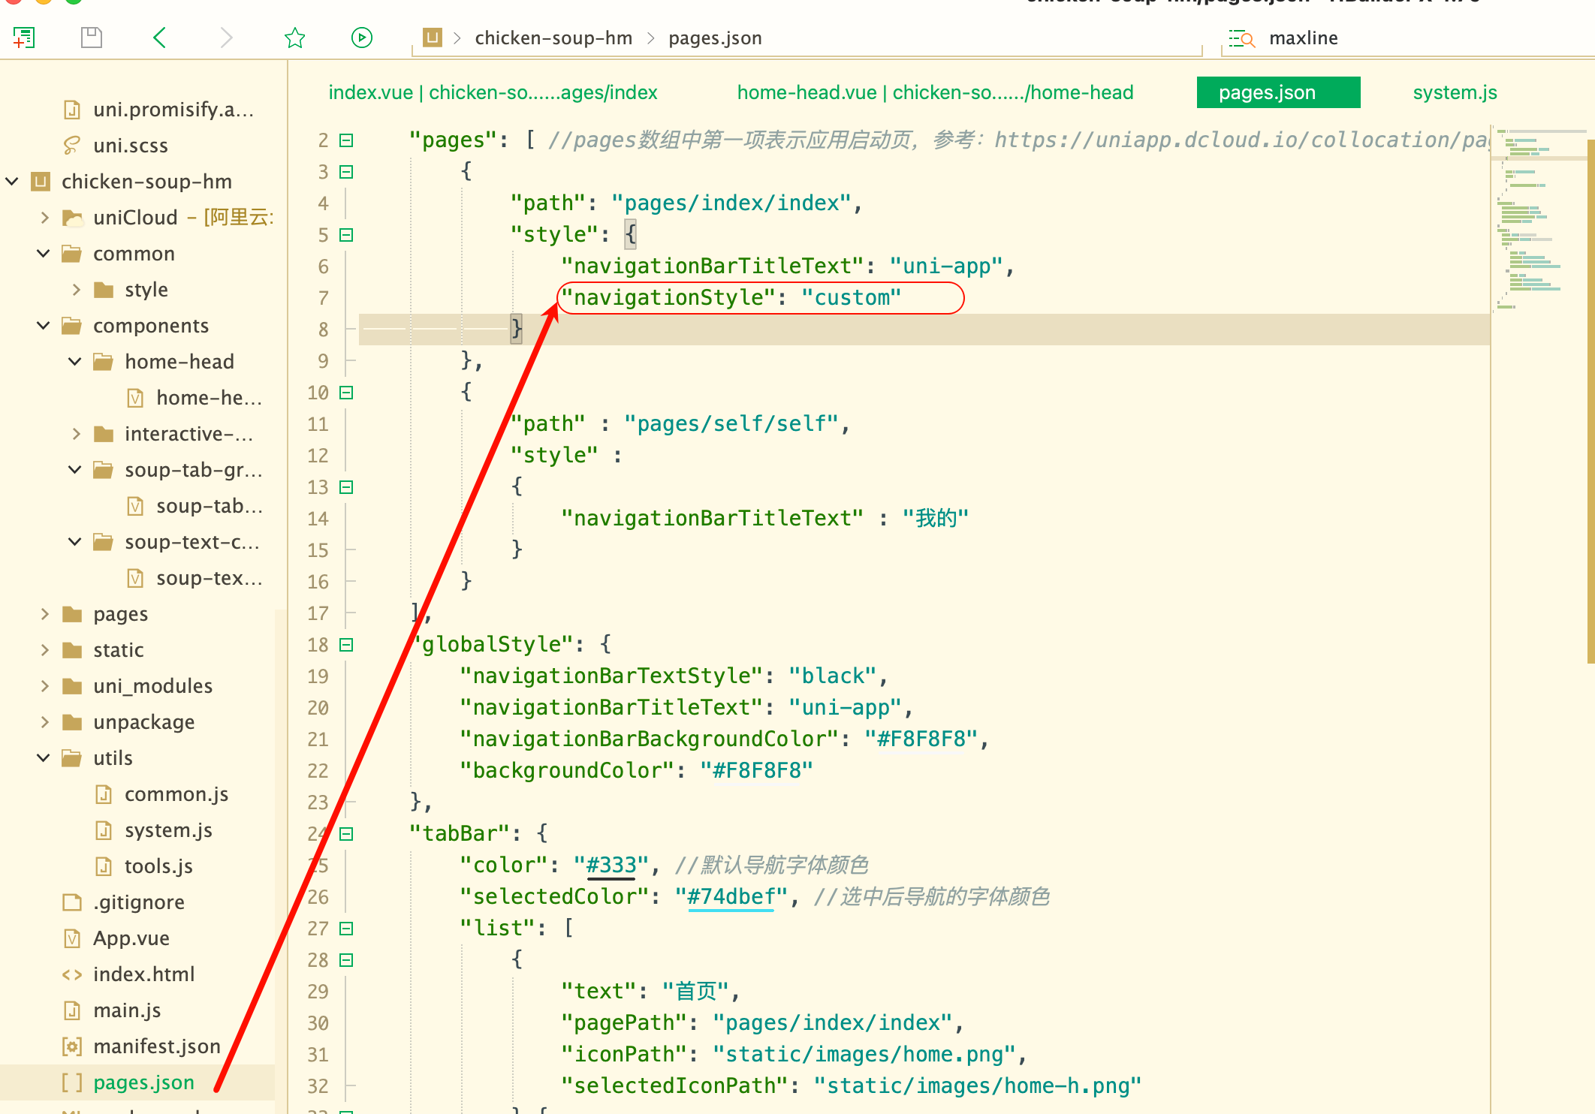Go back with the left arrow

pyautogui.click(x=159, y=38)
